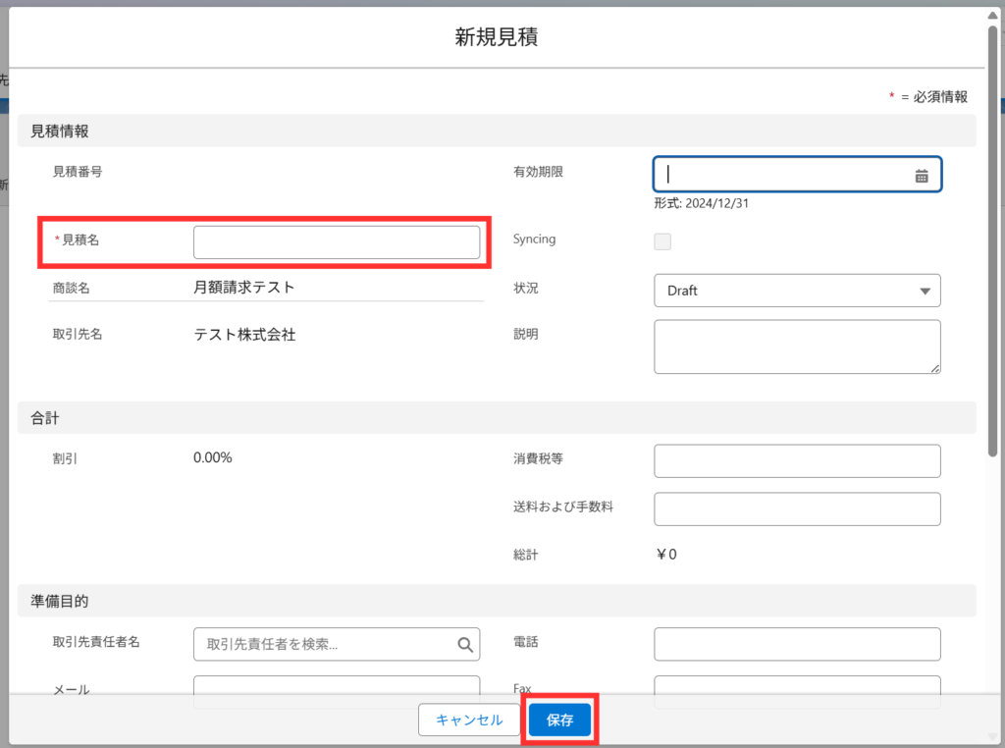The image size is (1005, 748).
Task: Open the 状況 Draft dropdown
Action: tap(797, 291)
